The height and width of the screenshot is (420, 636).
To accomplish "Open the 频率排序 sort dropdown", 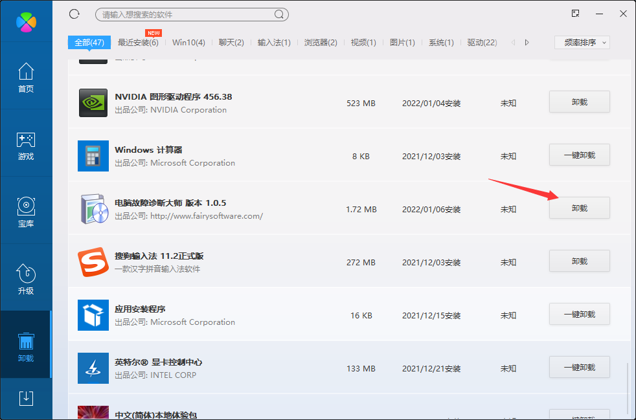I will (x=582, y=43).
